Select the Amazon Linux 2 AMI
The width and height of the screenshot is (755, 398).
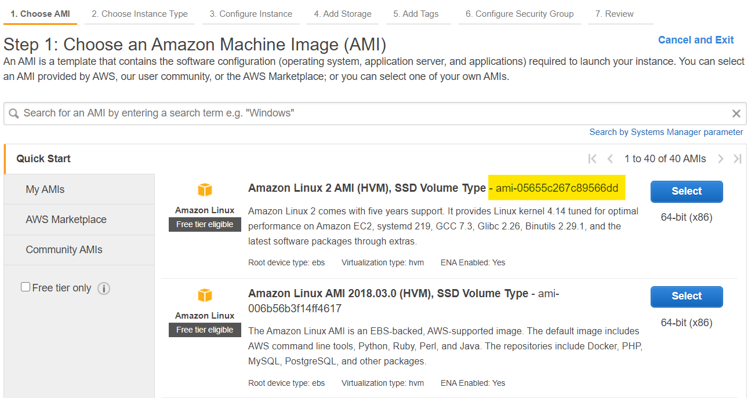[687, 191]
